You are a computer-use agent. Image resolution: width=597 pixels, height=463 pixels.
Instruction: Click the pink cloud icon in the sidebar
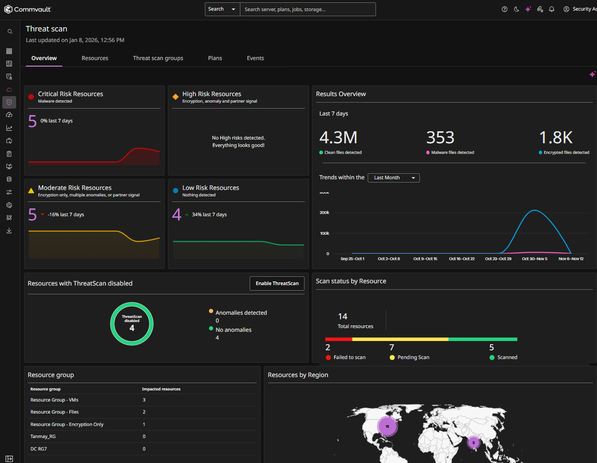click(9, 90)
